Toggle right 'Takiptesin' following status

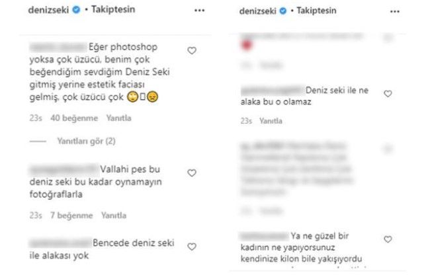click(x=316, y=11)
